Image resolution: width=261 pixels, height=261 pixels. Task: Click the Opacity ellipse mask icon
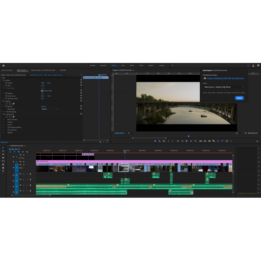[7, 103]
